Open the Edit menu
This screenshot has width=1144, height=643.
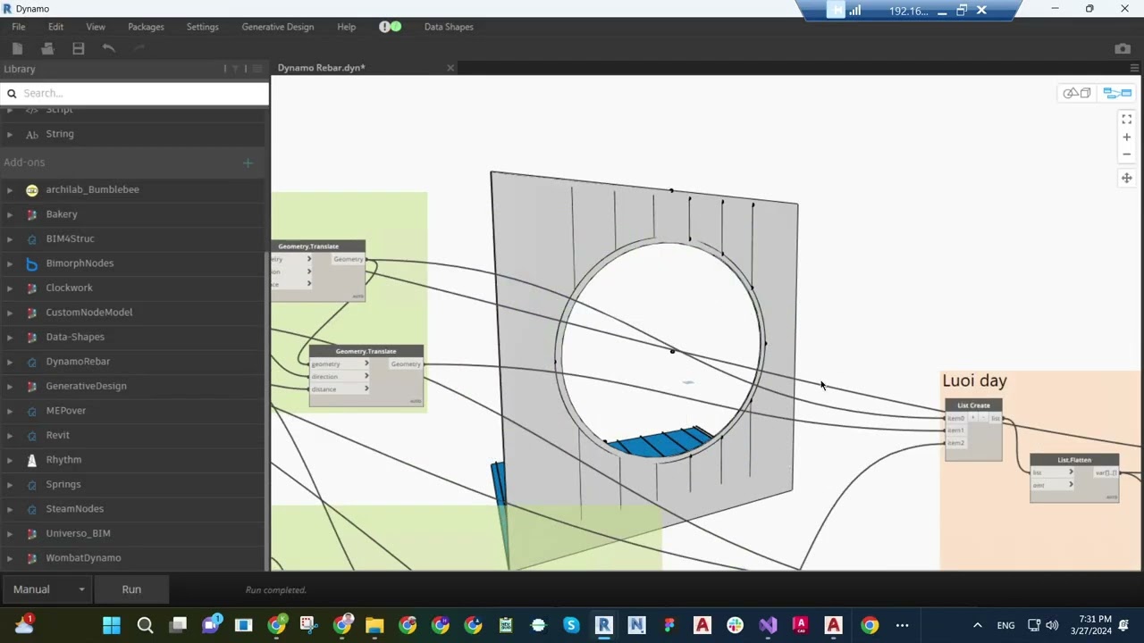tap(55, 27)
